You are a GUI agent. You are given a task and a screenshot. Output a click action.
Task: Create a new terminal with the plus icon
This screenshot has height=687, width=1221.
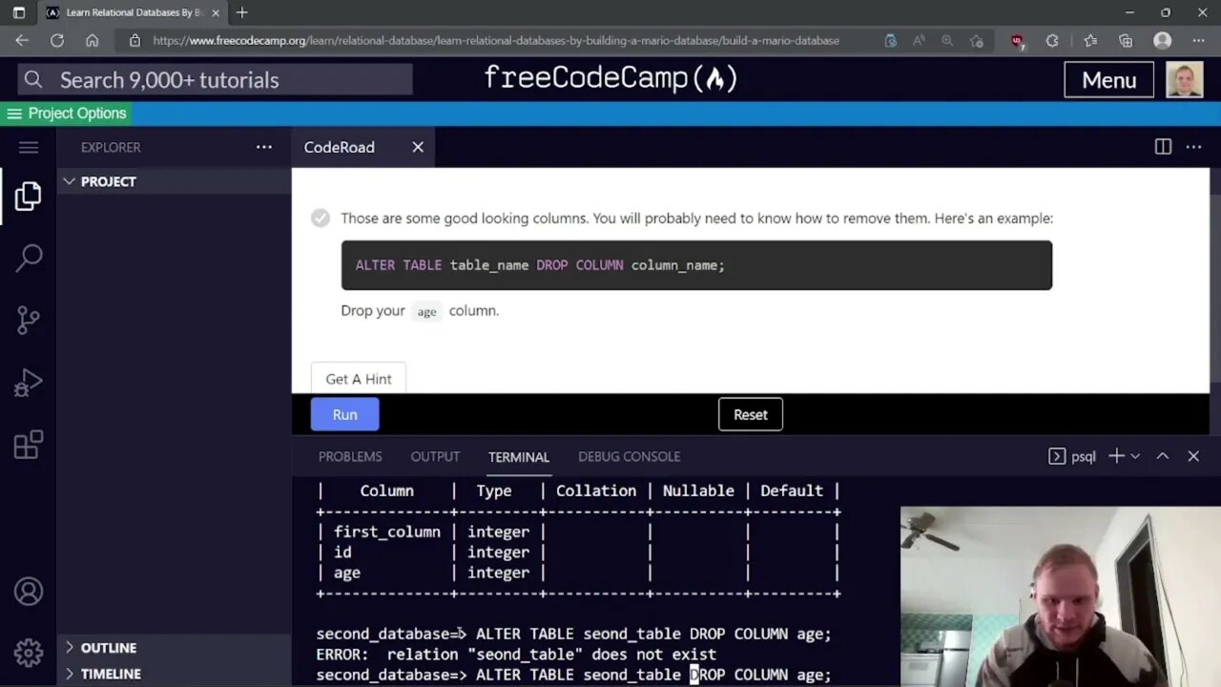tap(1115, 456)
